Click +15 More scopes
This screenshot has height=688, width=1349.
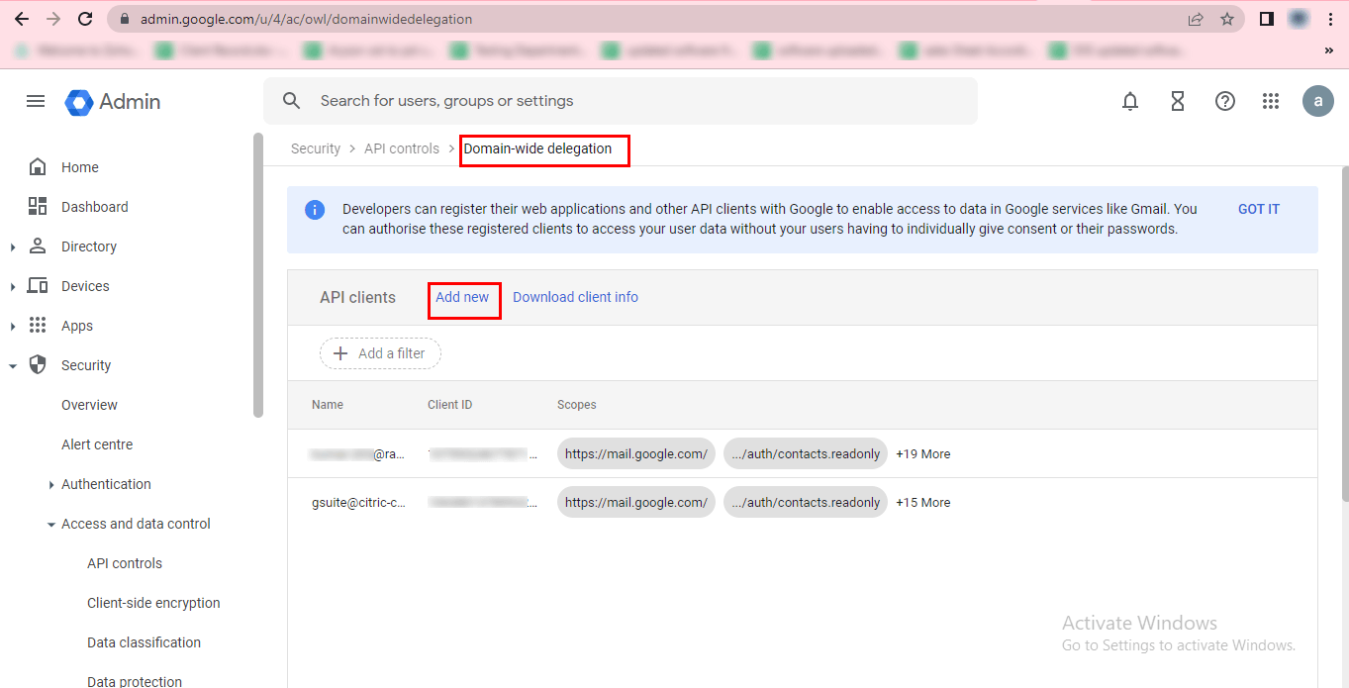click(922, 502)
